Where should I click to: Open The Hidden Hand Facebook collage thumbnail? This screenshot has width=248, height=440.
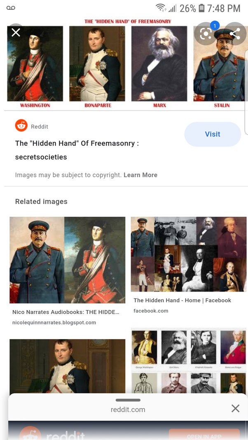189,254
